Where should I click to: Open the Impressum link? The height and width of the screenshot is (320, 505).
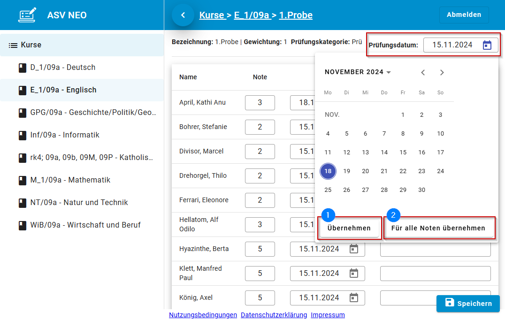(x=328, y=315)
